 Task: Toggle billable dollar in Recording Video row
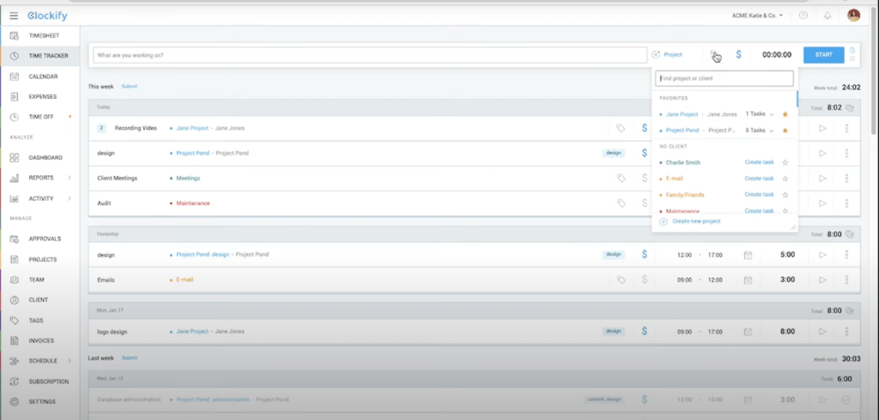(644, 128)
